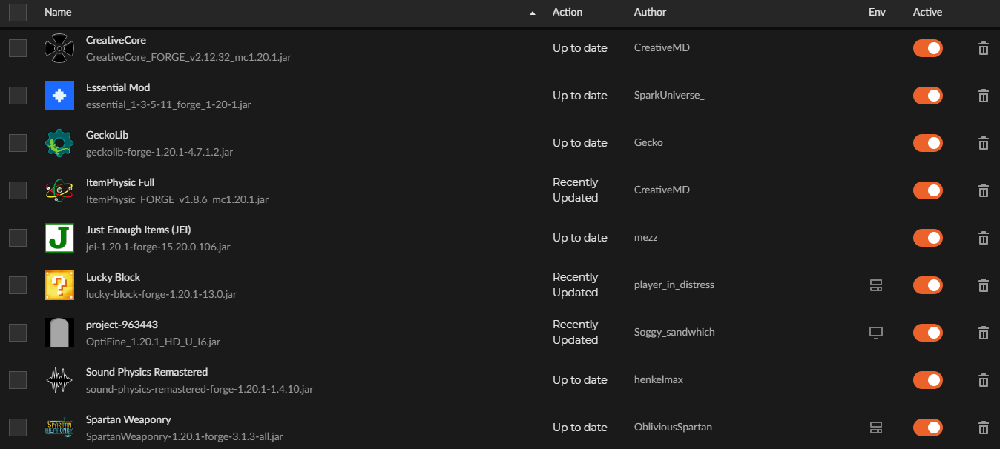Viewport: 1000px width, 449px height.
Task: Click the Sound Physics Remastered waveform icon
Action: coord(59,380)
